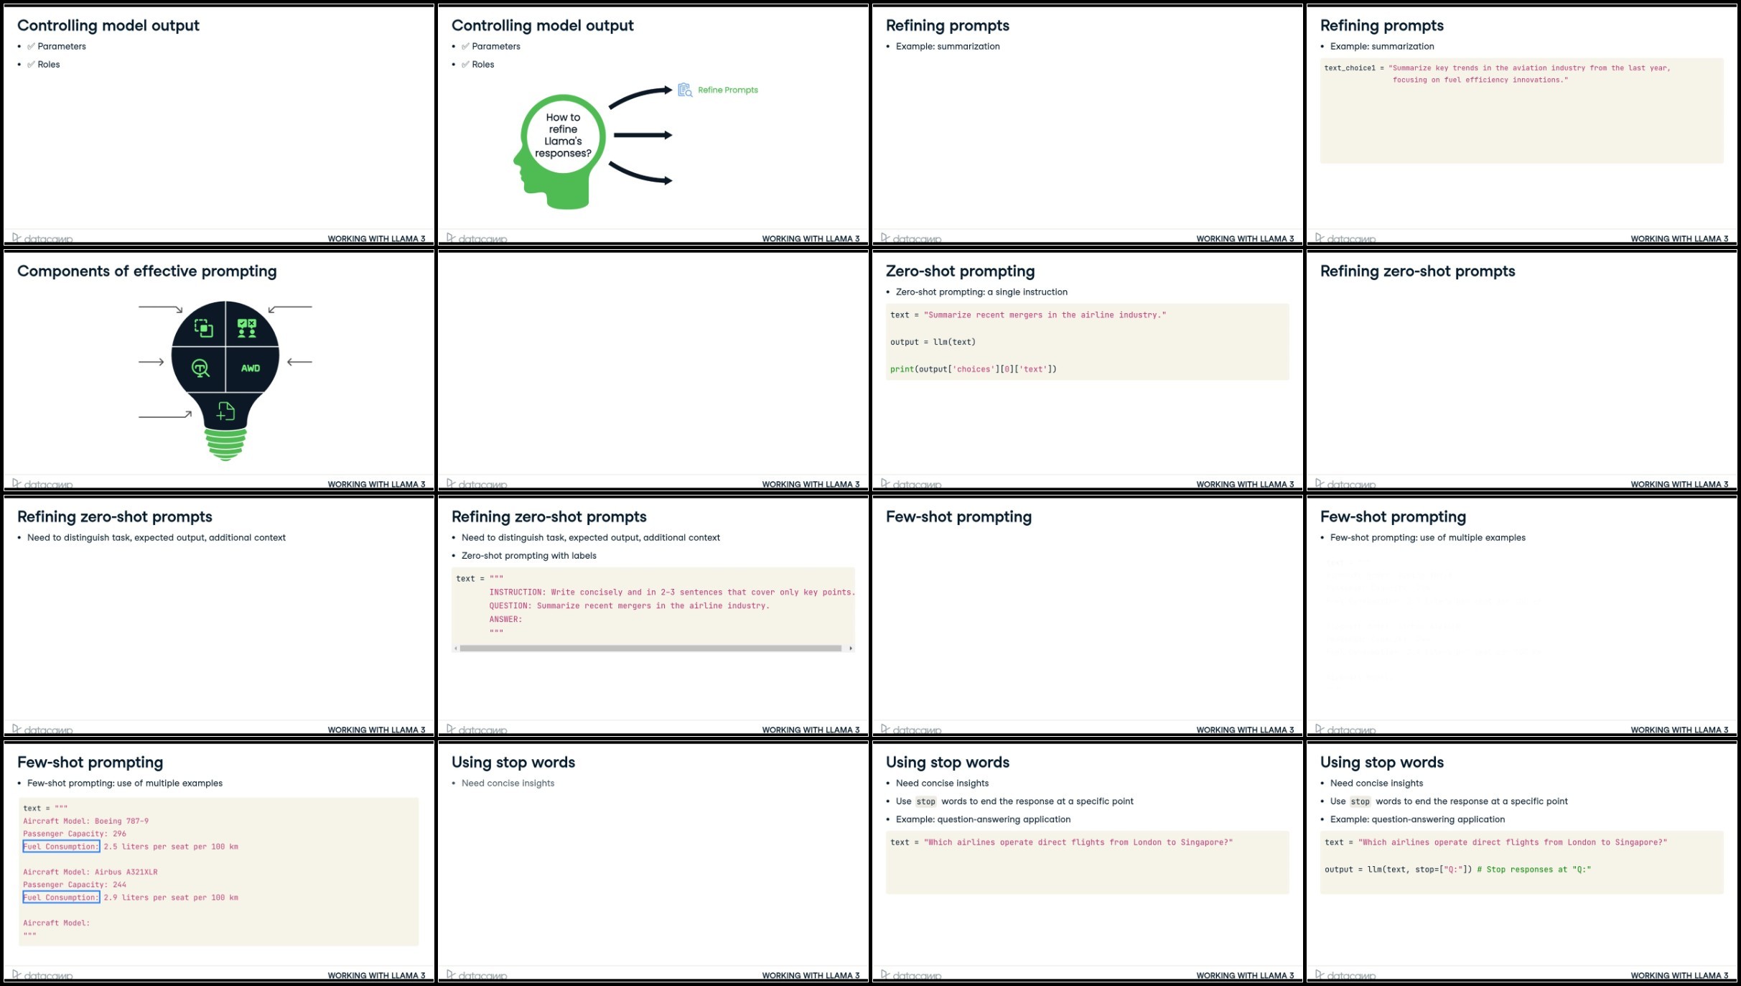Click the lightbulb's people-with-checkboxes icon

(x=247, y=328)
